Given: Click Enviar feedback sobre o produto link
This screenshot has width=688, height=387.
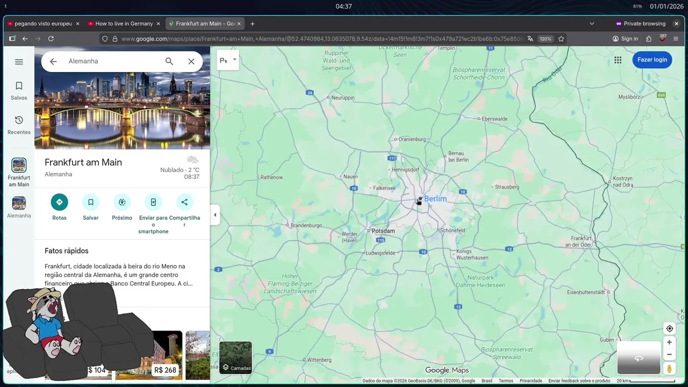Looking at the screenshot, I should coord(579,381).
